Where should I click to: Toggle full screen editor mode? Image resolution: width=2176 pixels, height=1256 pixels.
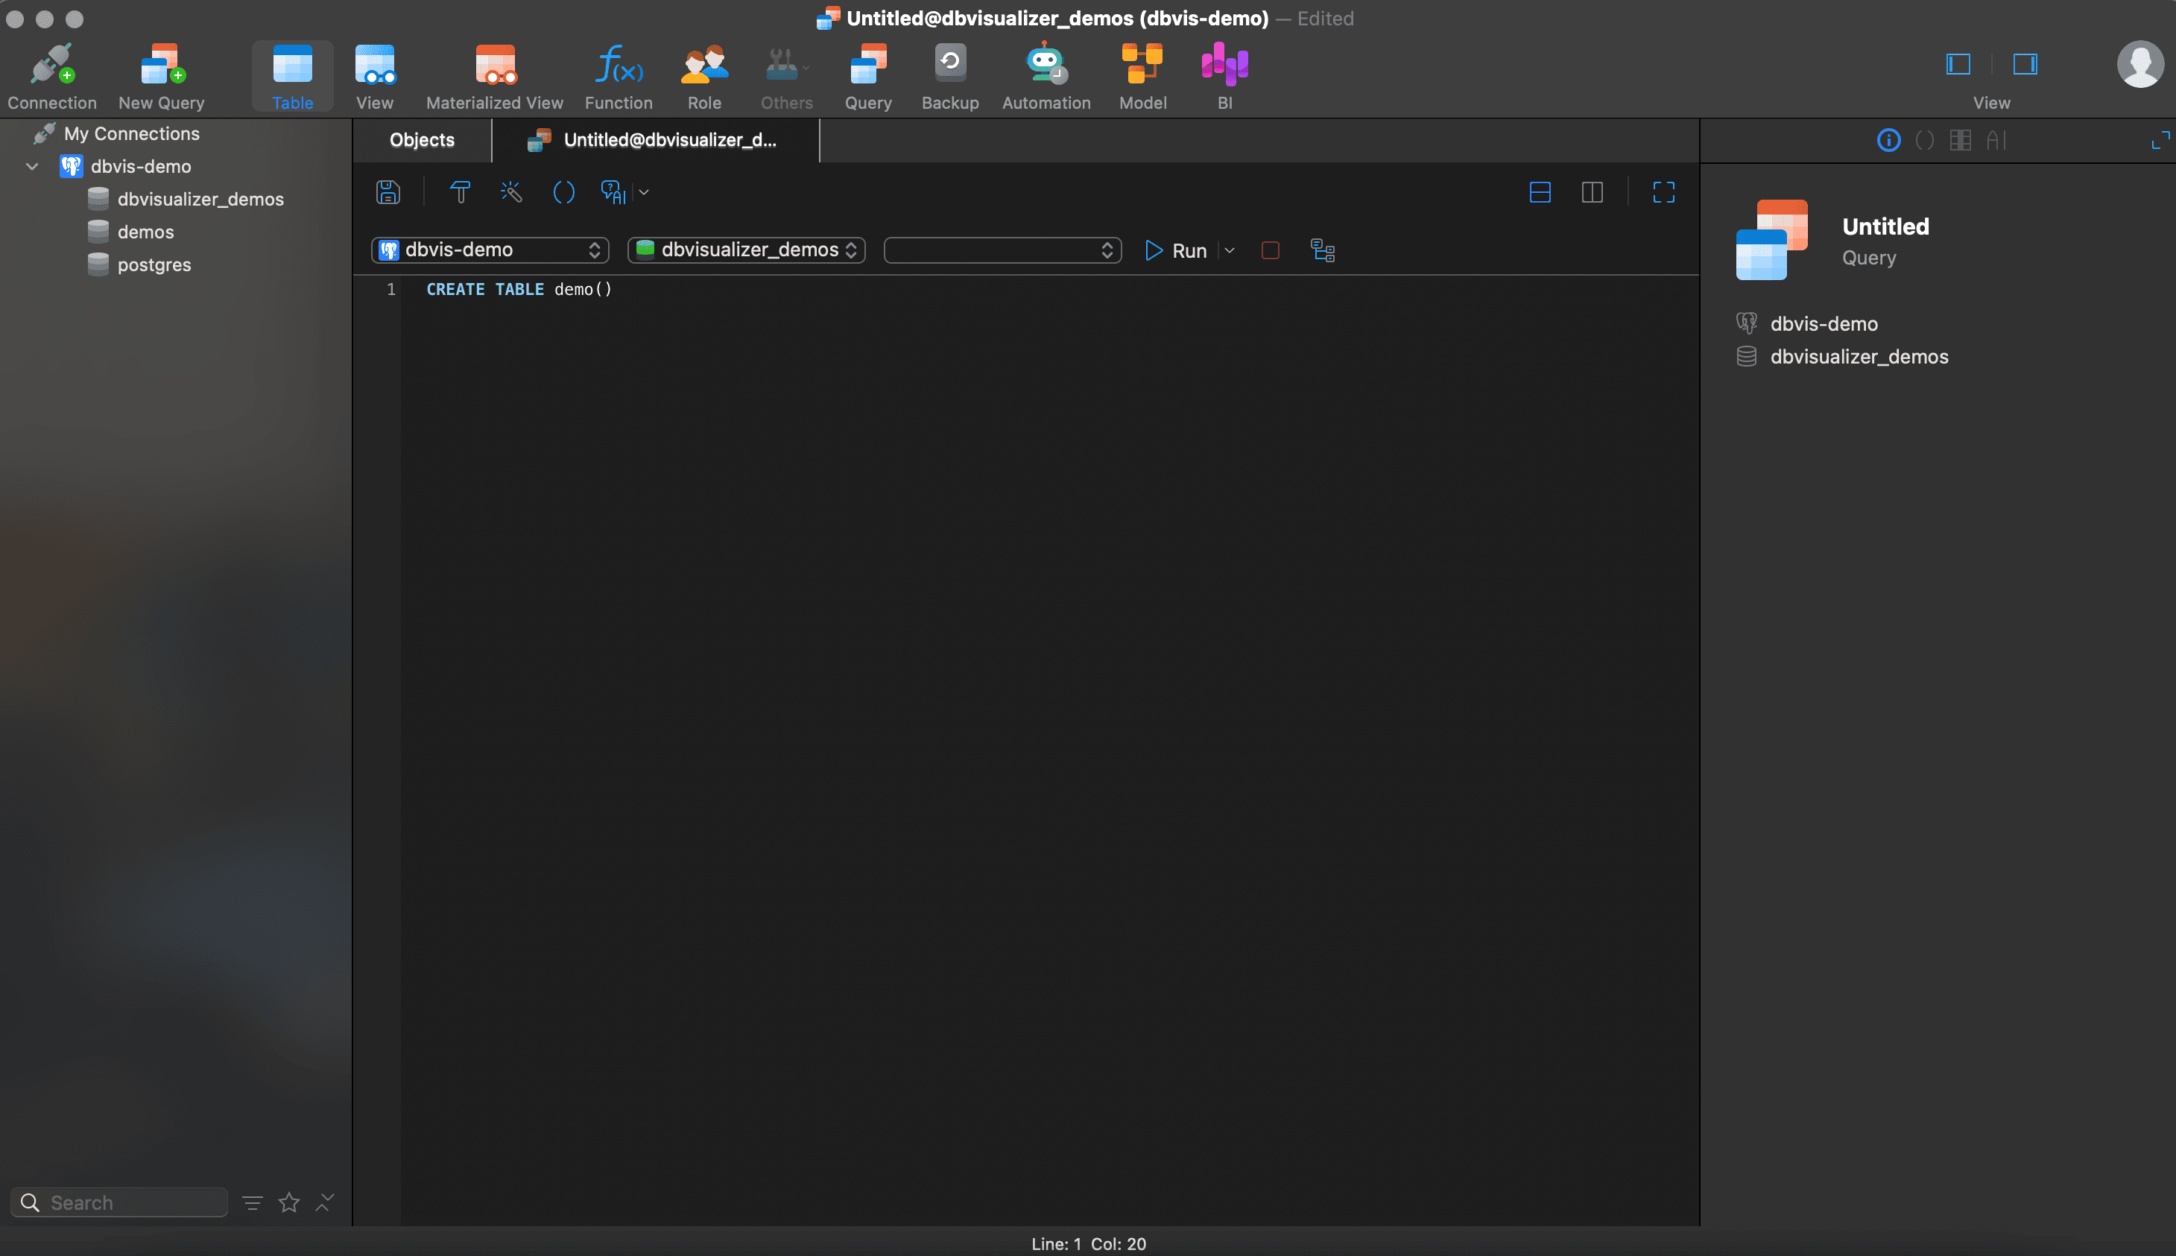(1663, 191)
